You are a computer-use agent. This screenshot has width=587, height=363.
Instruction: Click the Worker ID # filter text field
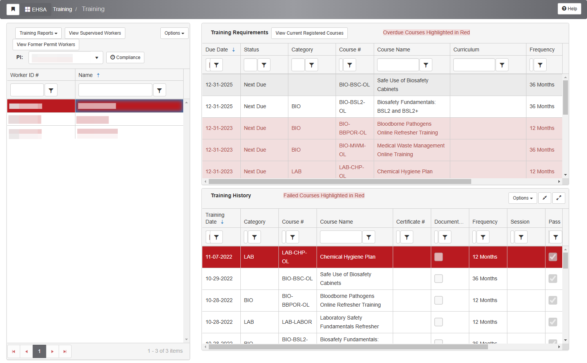click(x=27, y=90)
